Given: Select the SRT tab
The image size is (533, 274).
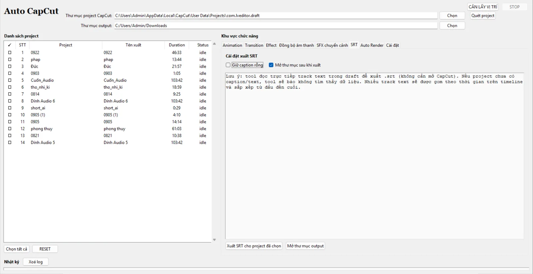Looking at the screenshot, I should coord(354,45).
